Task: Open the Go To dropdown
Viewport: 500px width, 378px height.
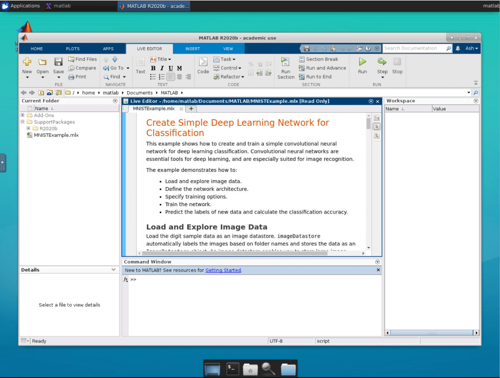Action: 116,68
